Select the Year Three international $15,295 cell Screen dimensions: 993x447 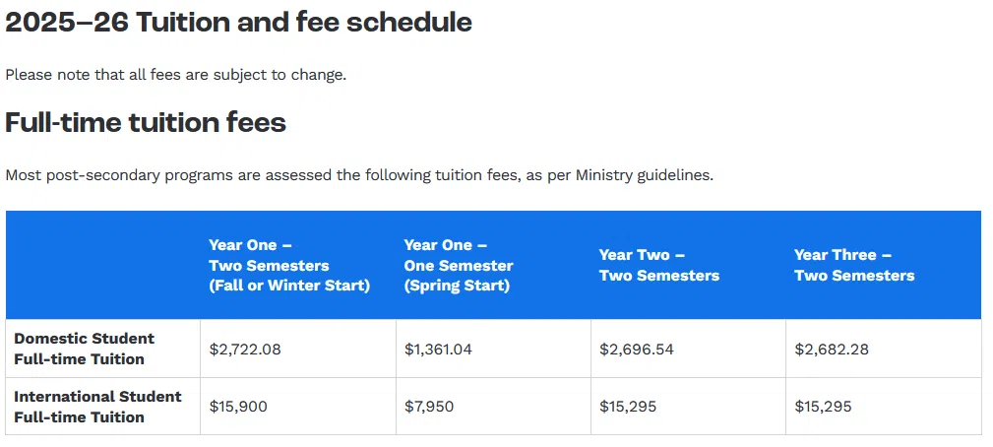[823, 407]
